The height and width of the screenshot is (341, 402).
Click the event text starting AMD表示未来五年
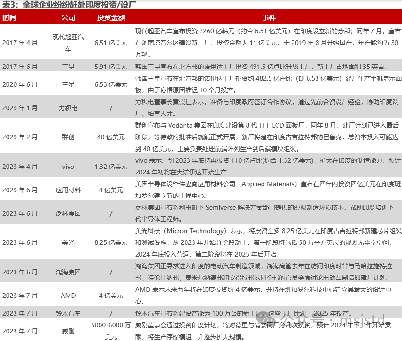[x=263, y=296]
